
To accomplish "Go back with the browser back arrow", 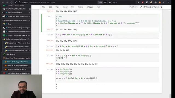I will [3, 2].
